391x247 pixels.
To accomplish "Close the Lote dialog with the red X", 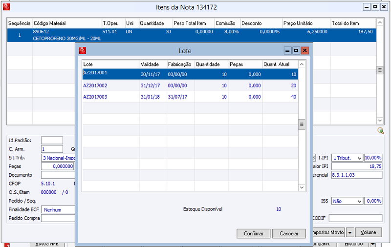I will pos(304,51).
